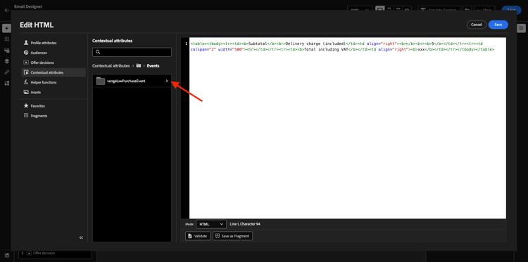Screen dimensions: 528x262
Task: Click the Offer decisions icon
Action: (x=26, y=63)
